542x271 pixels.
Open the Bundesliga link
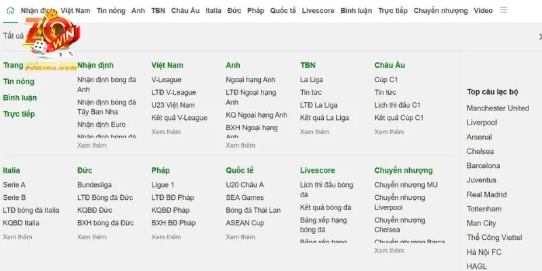point(94,185)
